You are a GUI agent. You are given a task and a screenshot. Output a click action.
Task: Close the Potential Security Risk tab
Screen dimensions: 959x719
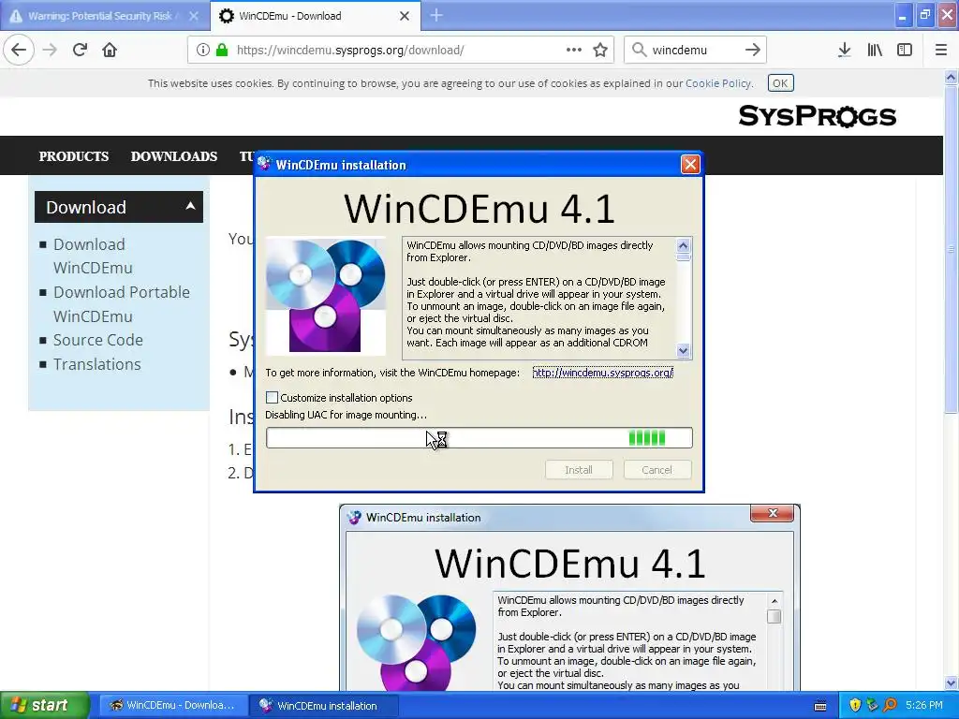coord(193,16)
